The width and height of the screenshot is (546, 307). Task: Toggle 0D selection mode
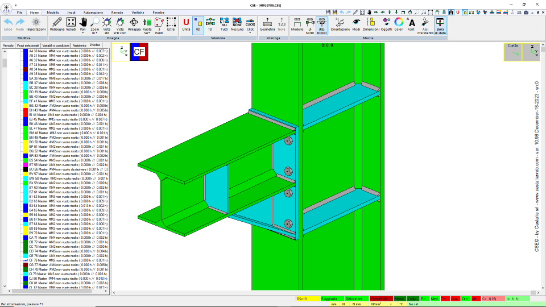point(198,25)
